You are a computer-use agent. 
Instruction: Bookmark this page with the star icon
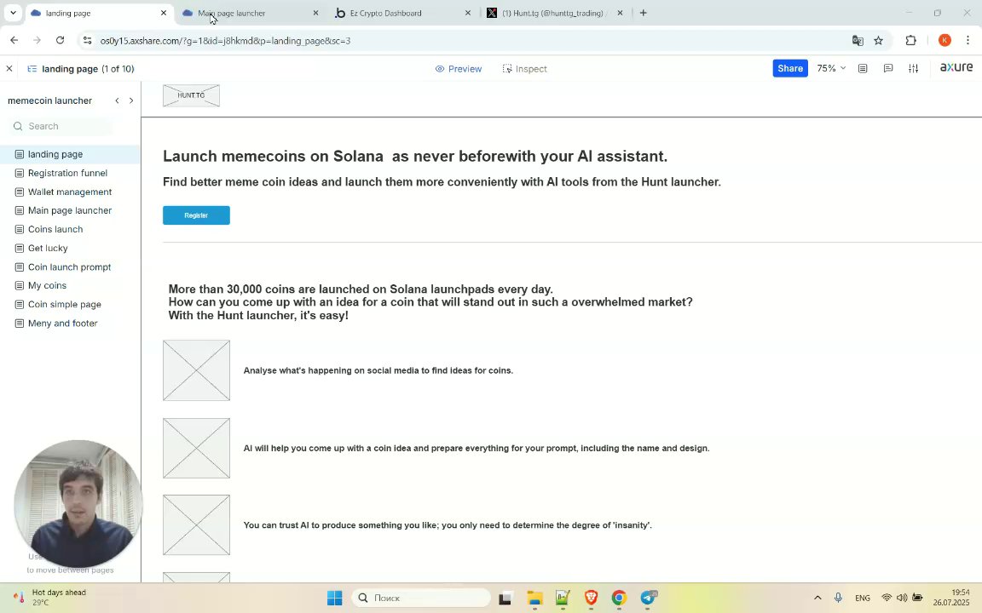tap(878, 41)
